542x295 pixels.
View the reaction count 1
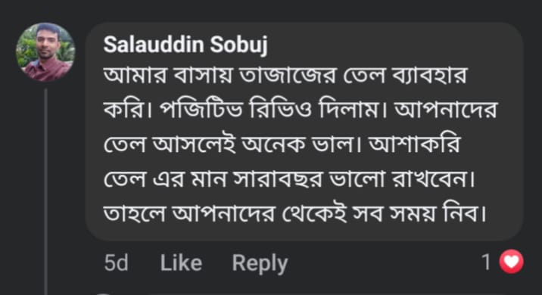[x=486, y=262]
